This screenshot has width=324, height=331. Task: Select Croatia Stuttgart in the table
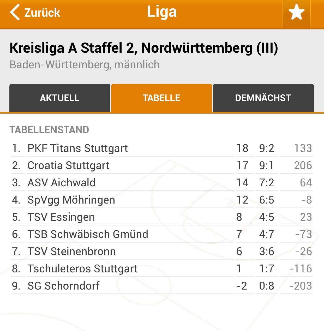[x=162, y=165]
